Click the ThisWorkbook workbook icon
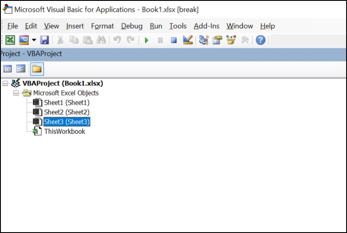Image resolution: width=347 pixels, height=233 pixels. pyautogui.click(x=37, y=131)
